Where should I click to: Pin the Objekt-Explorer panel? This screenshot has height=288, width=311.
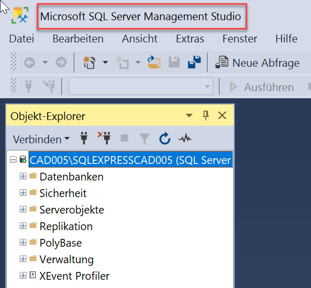click(206, 115)
